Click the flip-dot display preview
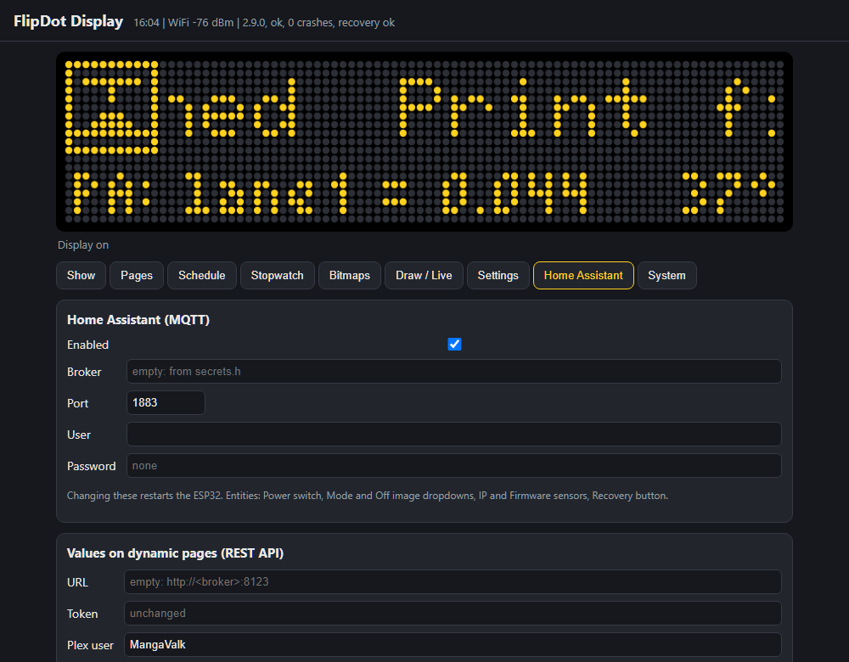Screen dimensions: 849x662 pyautogui.click(x=424, y=142)
